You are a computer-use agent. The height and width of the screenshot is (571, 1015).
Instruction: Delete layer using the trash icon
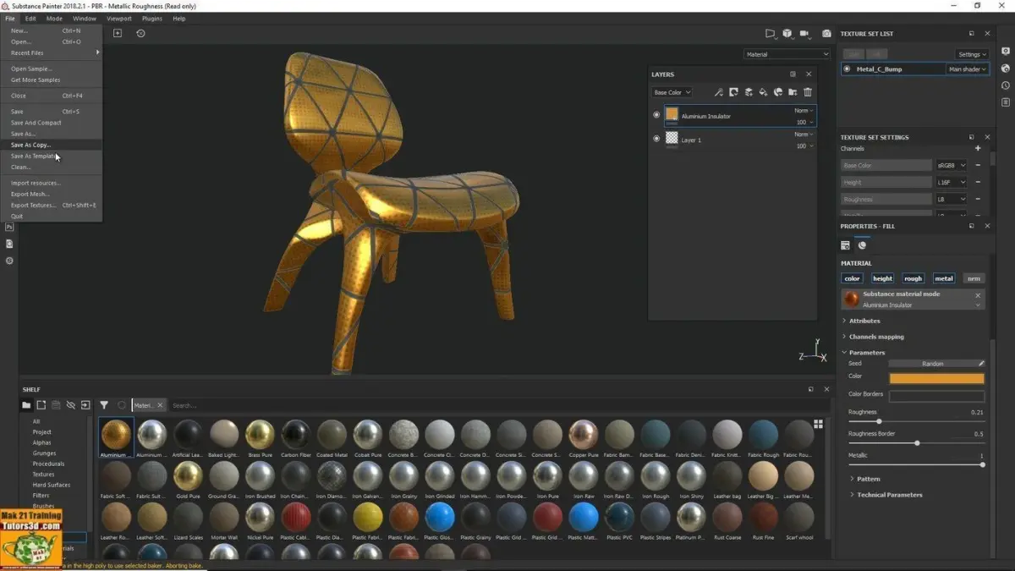(808, 92)
